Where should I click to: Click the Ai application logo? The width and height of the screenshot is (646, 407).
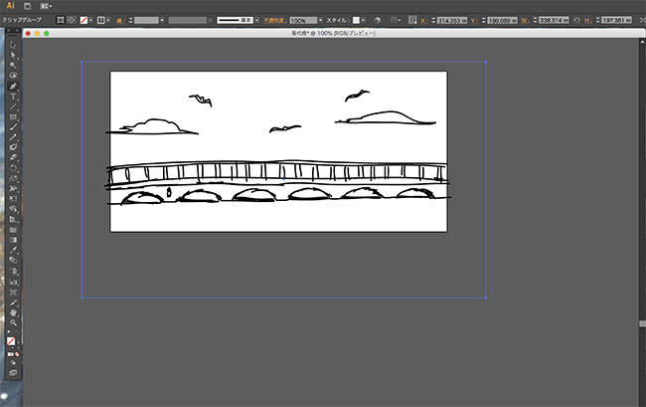(x=10, y=6)
